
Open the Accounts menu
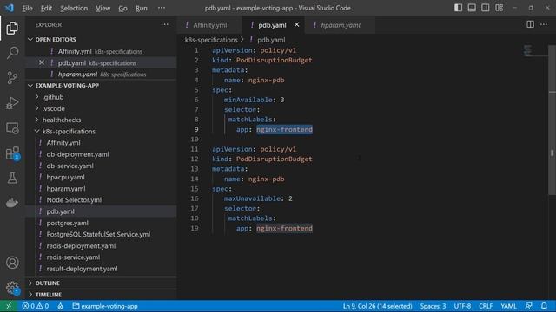point(12,263)
